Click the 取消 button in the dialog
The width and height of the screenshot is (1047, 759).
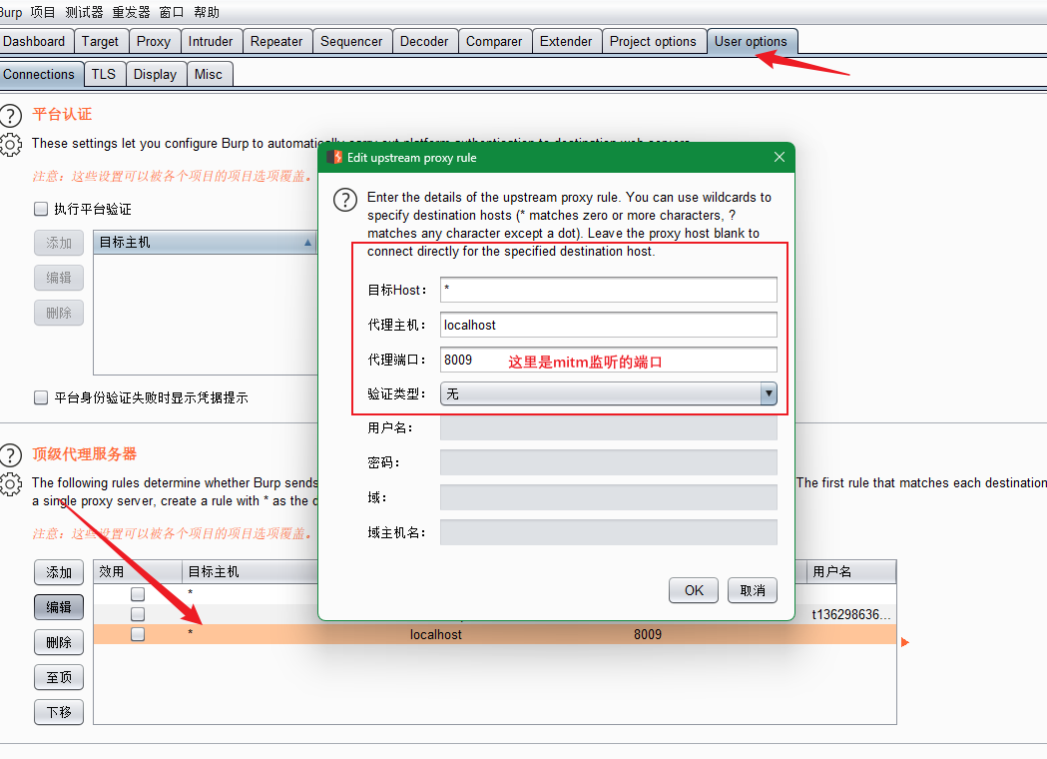pos(753,590)
